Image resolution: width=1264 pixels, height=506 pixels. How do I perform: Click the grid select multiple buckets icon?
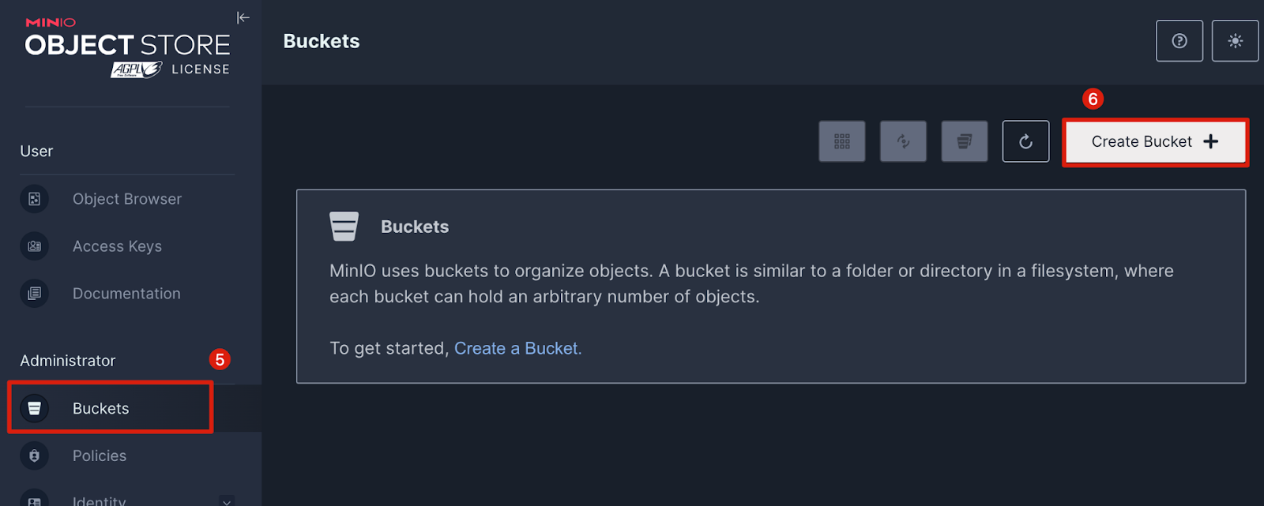(842, 141)
